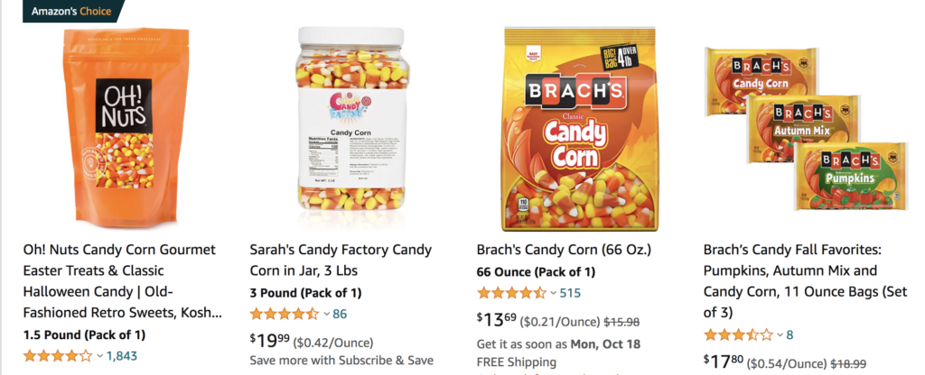Click Brach's Candy Corn star rating

coord(511,293)
